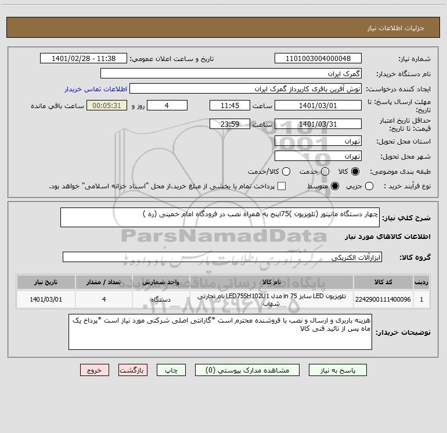
Task: Click the نام کالا column header
Action: click(272, 282)
